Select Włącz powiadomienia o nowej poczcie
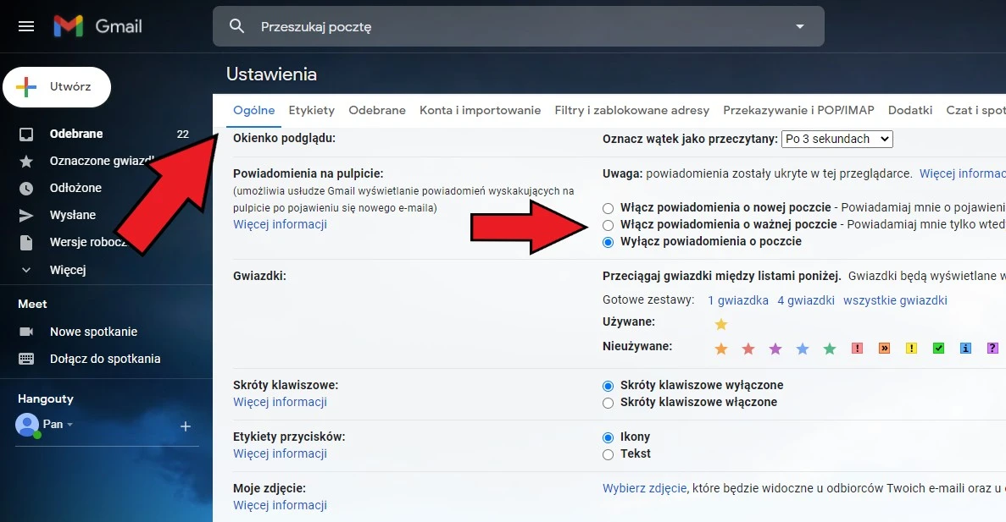Image resolution: width=1006 pixels, height=522 pixels. [608, 208]
